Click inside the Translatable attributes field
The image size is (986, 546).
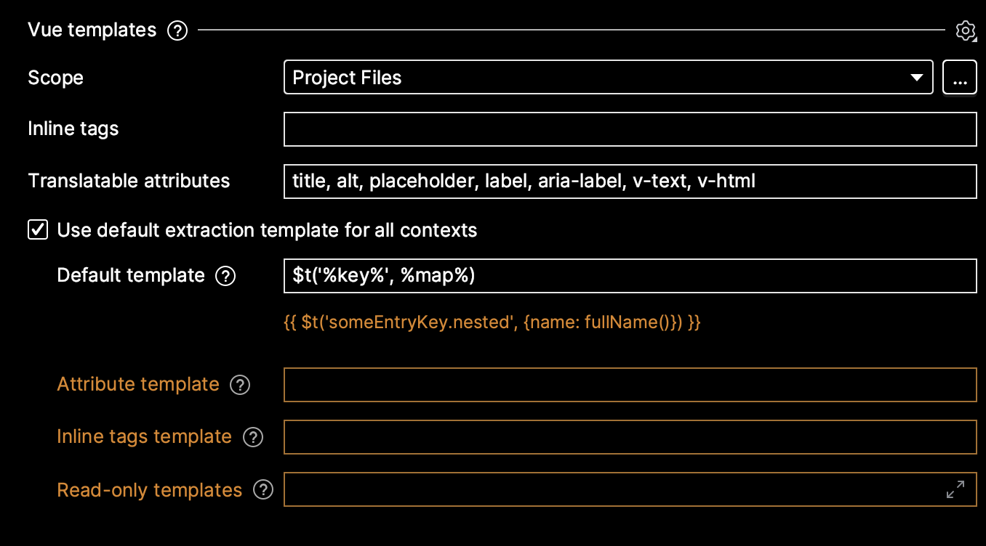[x=630, y=182]
